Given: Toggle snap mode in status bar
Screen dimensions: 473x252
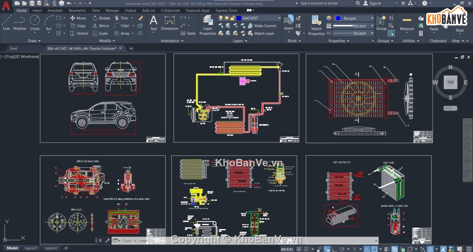Looking at the screenshot, I should pyautogui.click(x=306, y=249).
